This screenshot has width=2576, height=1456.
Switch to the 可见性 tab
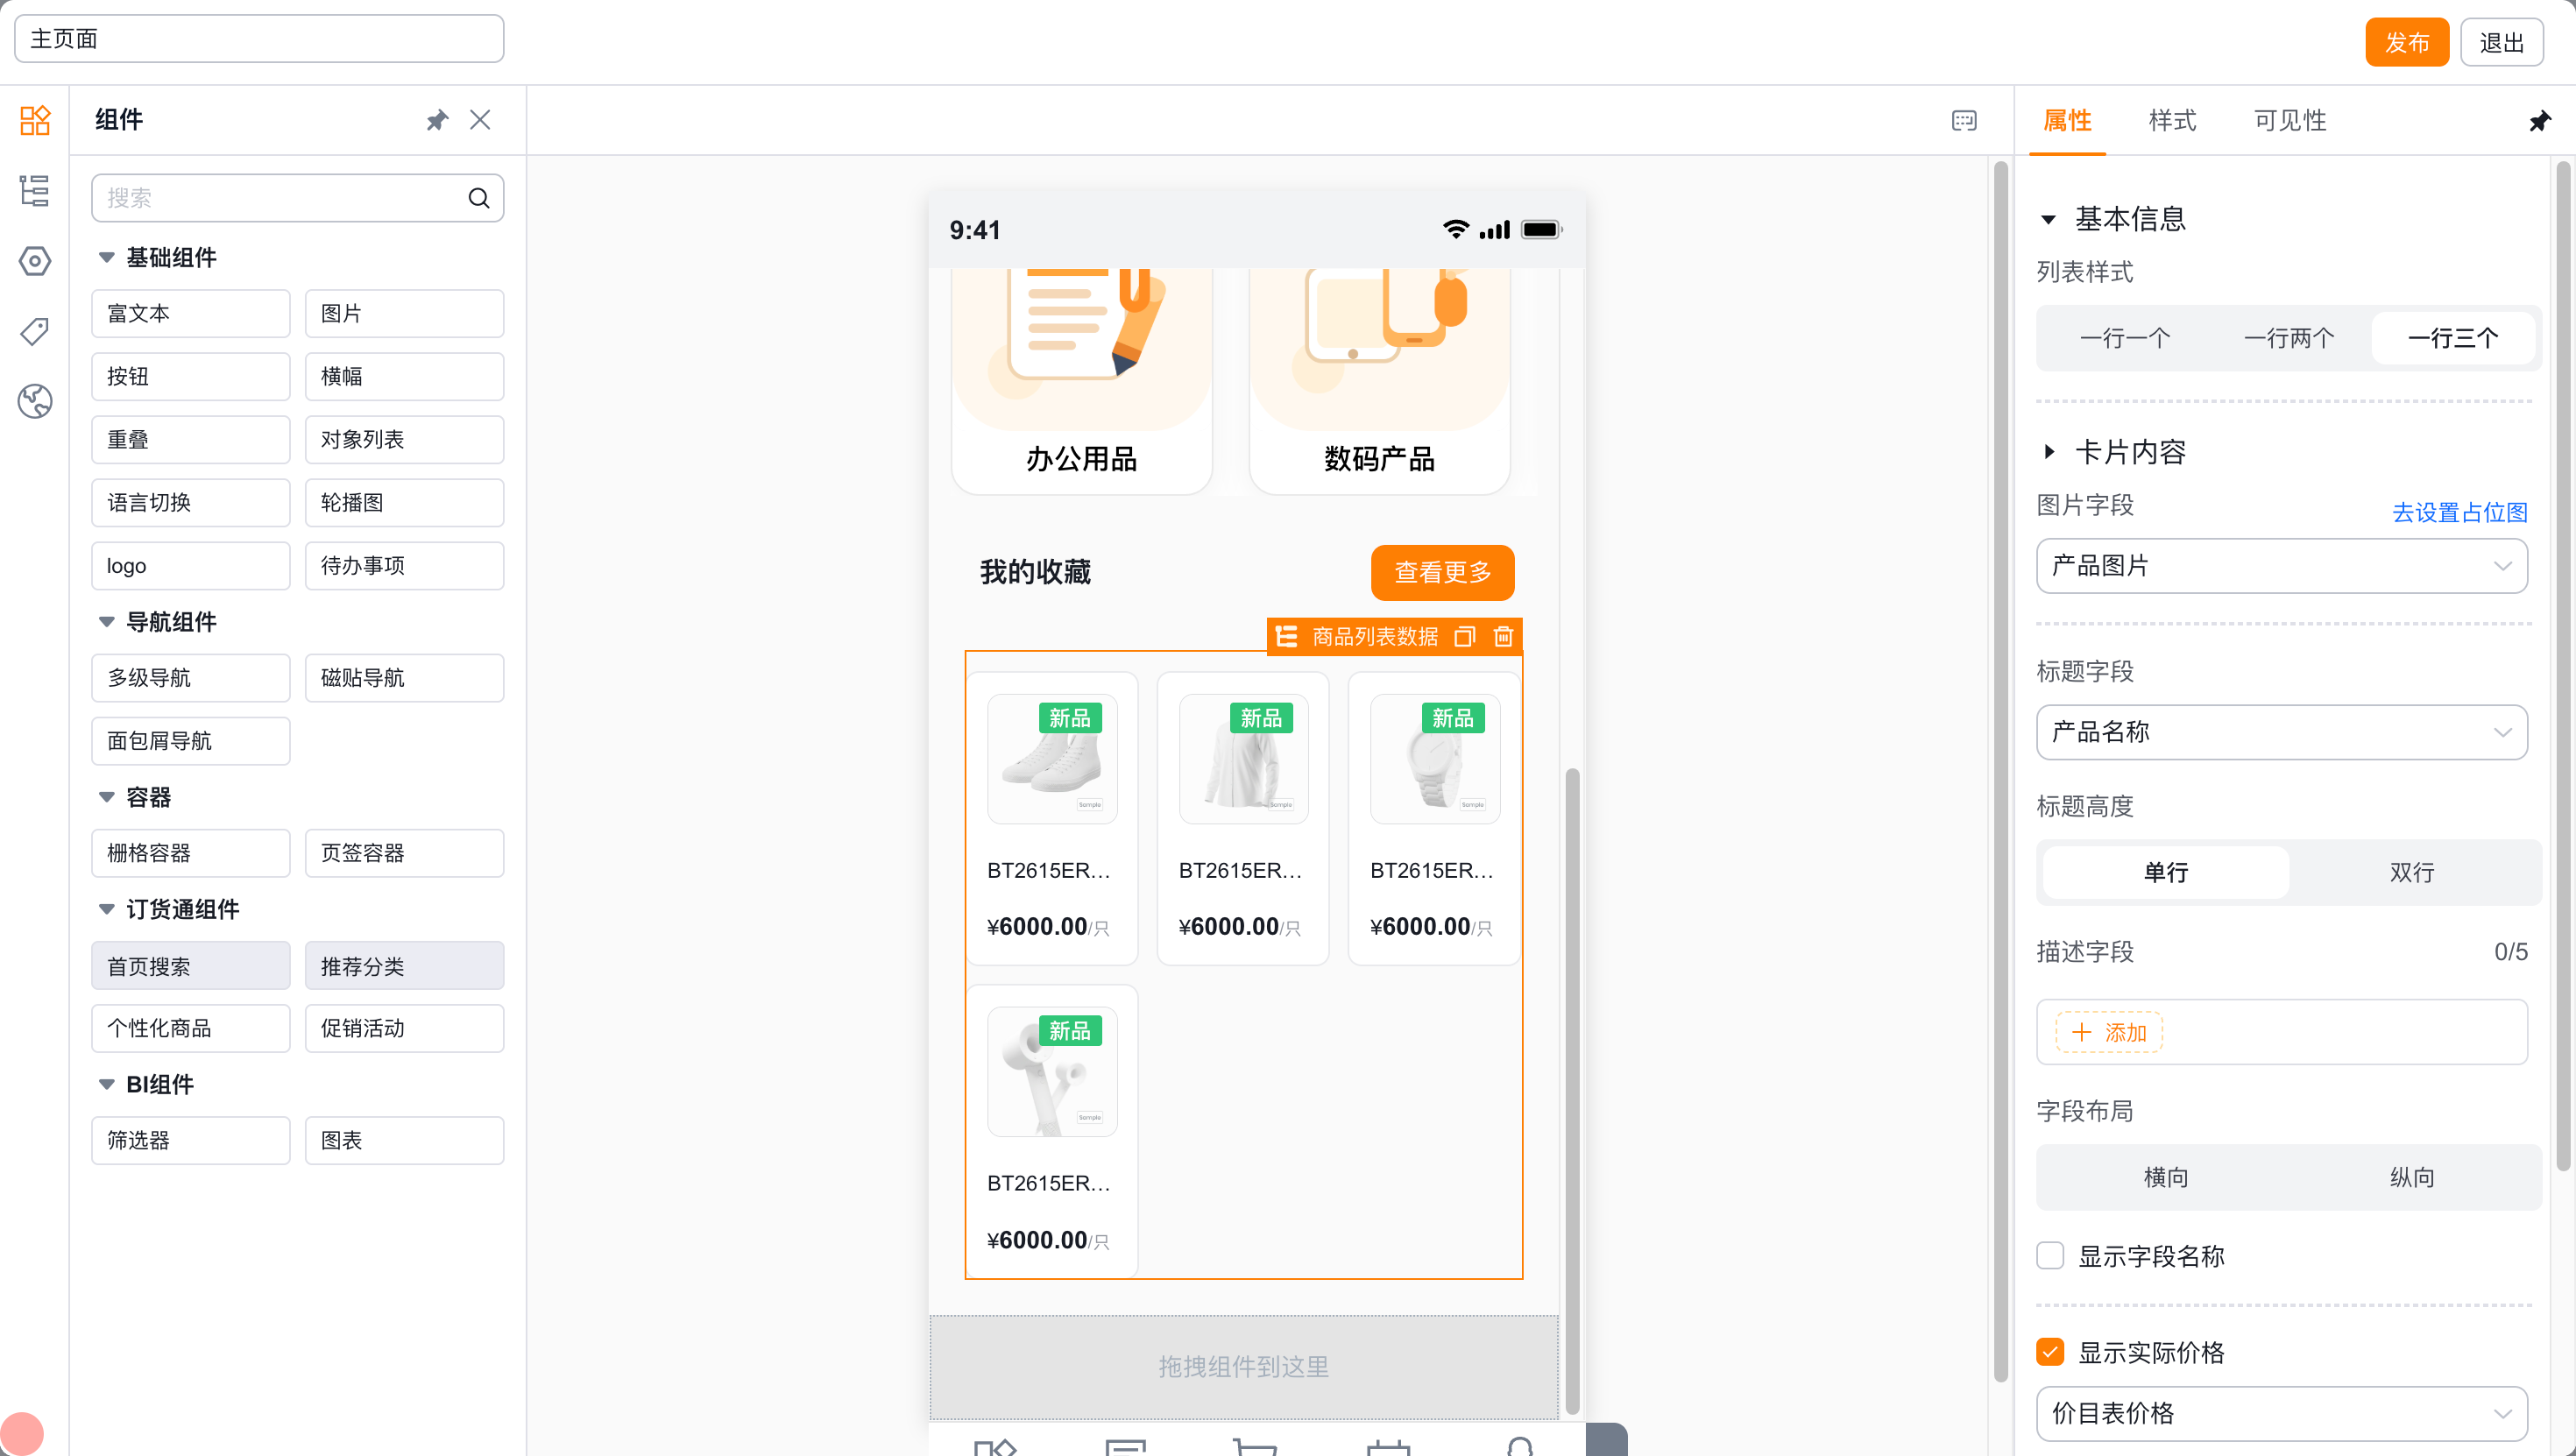pos(2290,120)
